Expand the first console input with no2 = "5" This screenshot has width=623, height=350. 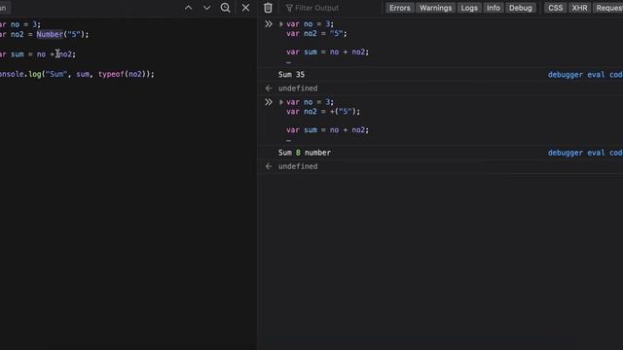point(281,24)
